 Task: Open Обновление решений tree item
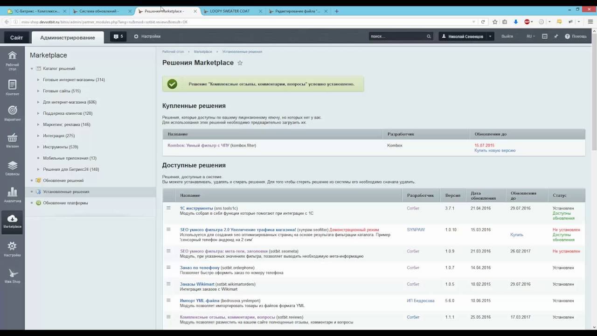63,181
